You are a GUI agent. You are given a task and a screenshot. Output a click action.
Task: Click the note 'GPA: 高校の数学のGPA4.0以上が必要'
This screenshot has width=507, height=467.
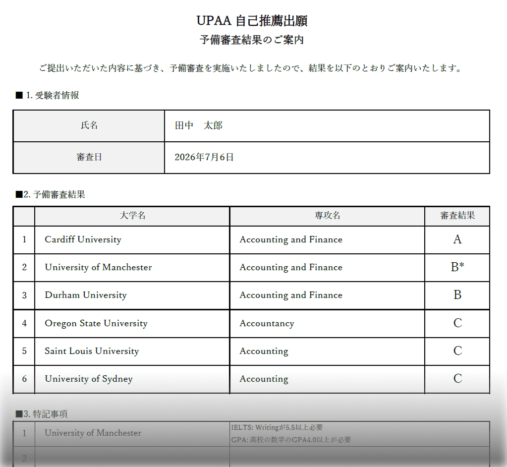tap(291, 440)
